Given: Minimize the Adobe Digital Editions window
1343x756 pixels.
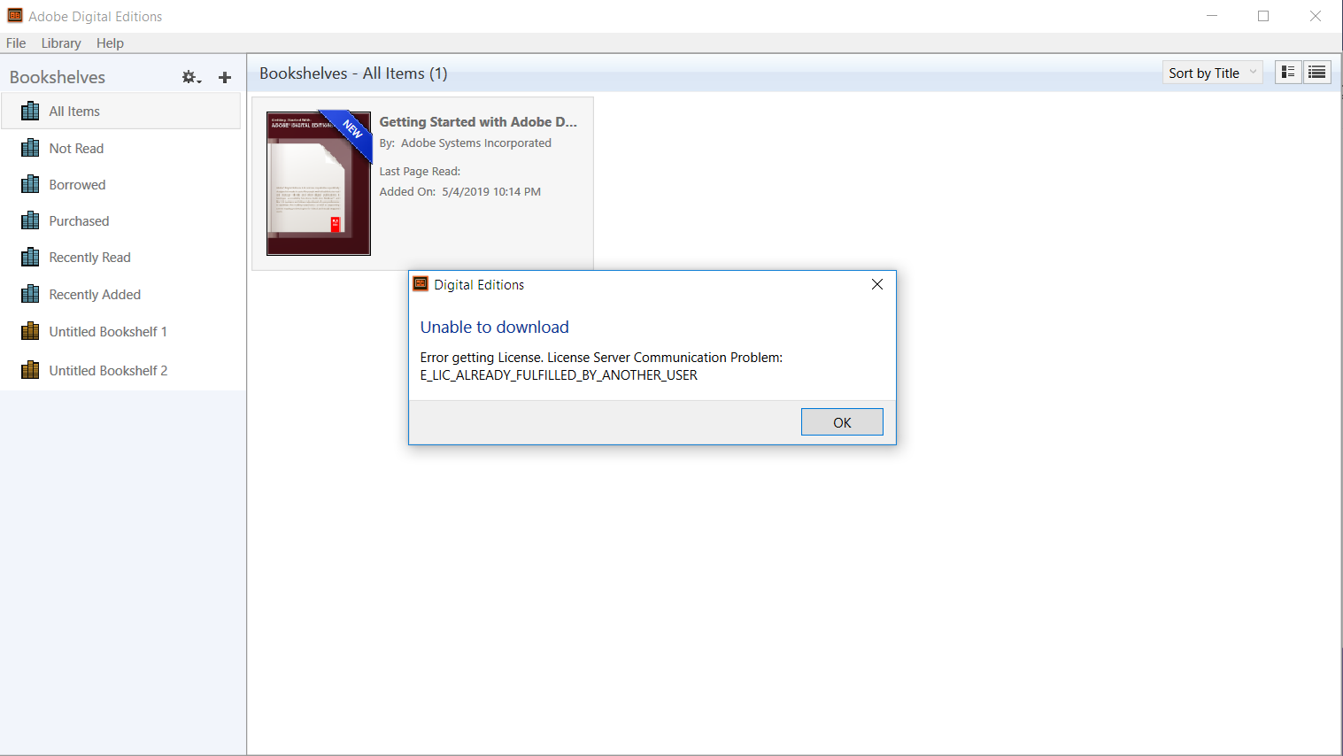Looking at the screenshot, I should (1212, 16).
